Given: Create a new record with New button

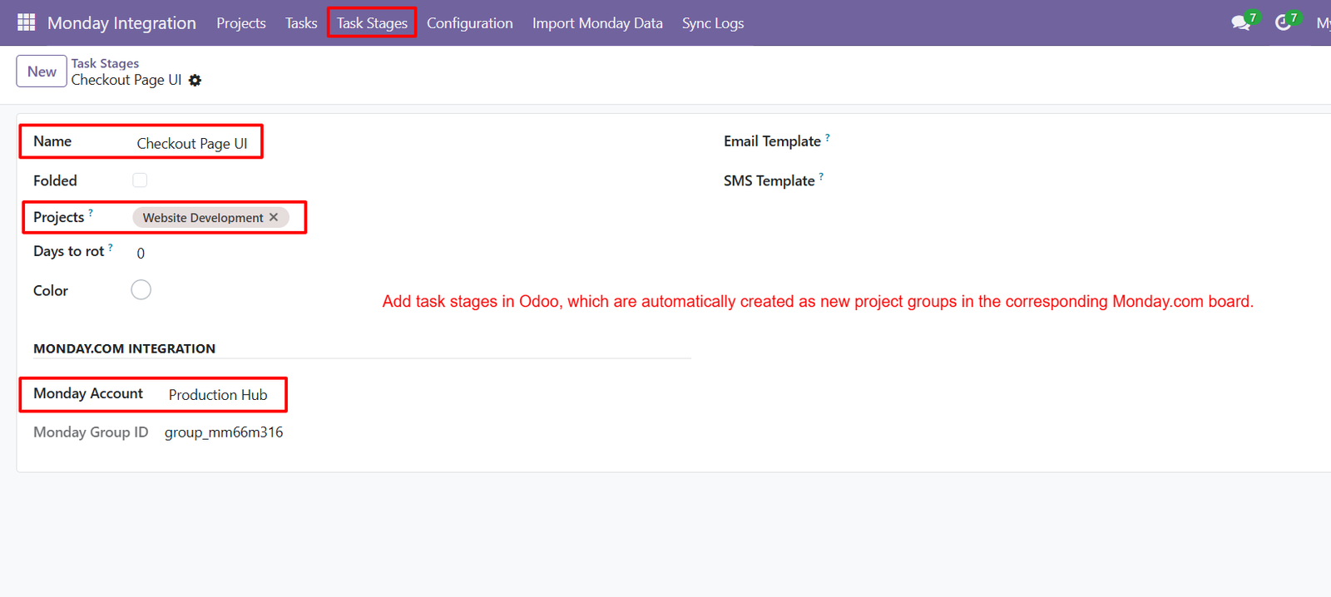Looking at the screenshot, I should [42, 72].
